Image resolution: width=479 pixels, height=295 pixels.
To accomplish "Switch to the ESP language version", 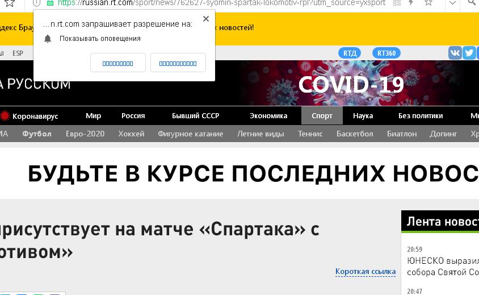I will coord(18,53).
